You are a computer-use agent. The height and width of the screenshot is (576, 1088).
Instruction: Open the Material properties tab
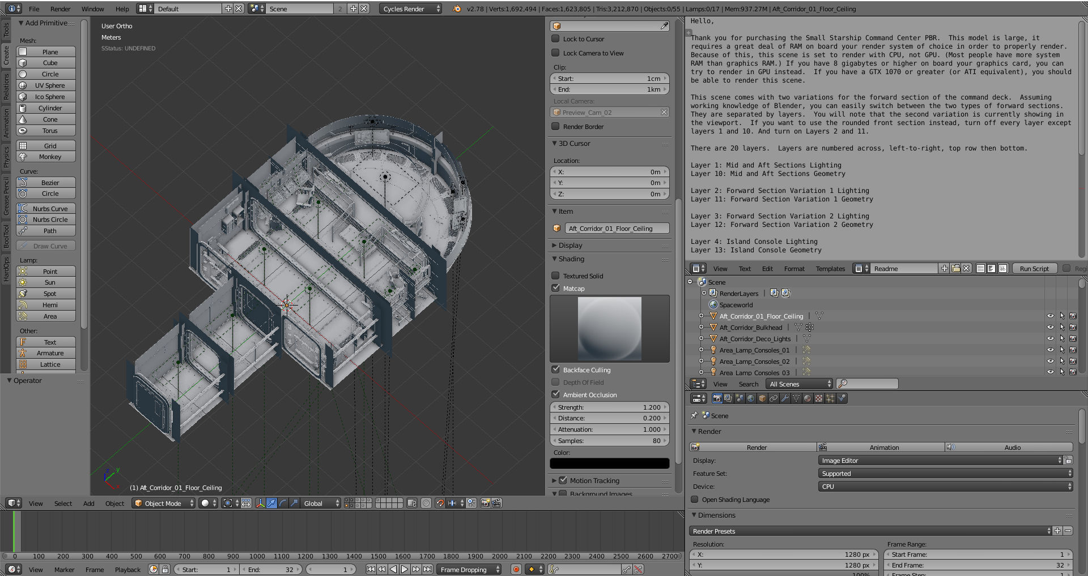(x=807, y=398)
